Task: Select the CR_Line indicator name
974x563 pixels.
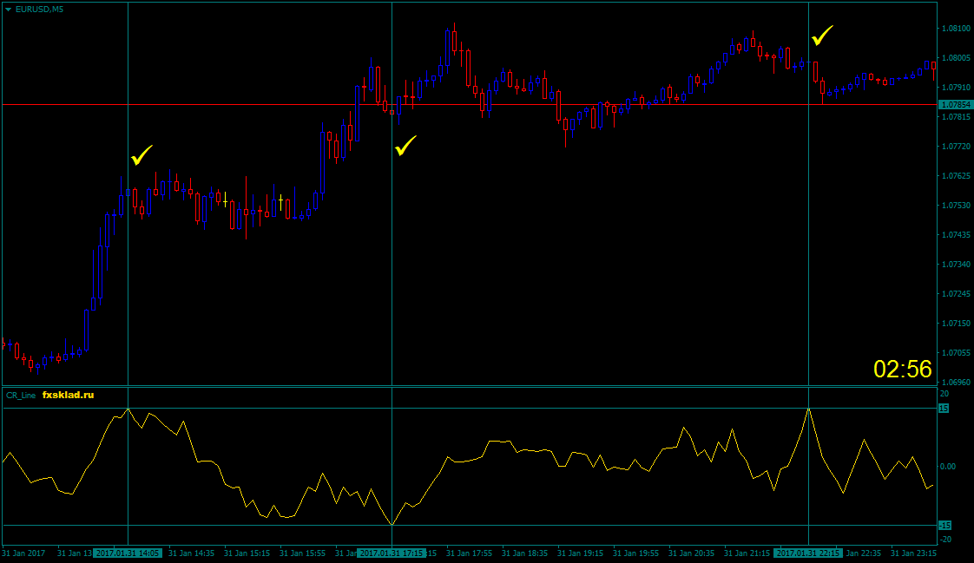Action: pos(21,396)
